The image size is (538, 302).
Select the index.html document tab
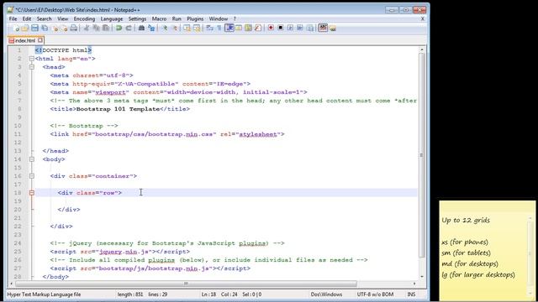25,40
